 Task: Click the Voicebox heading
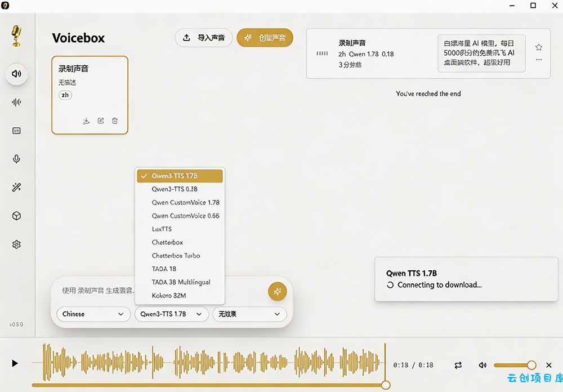[78, 38]
